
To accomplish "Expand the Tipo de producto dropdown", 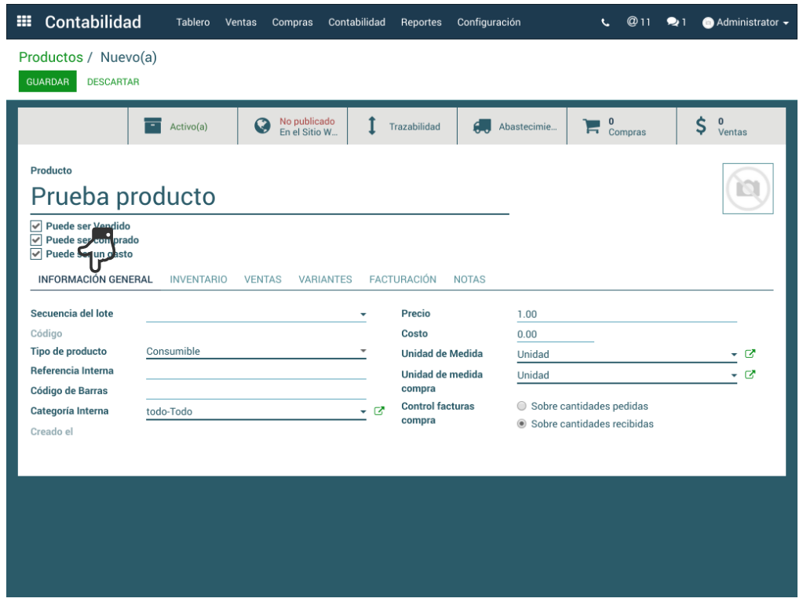I will [363, 352].
